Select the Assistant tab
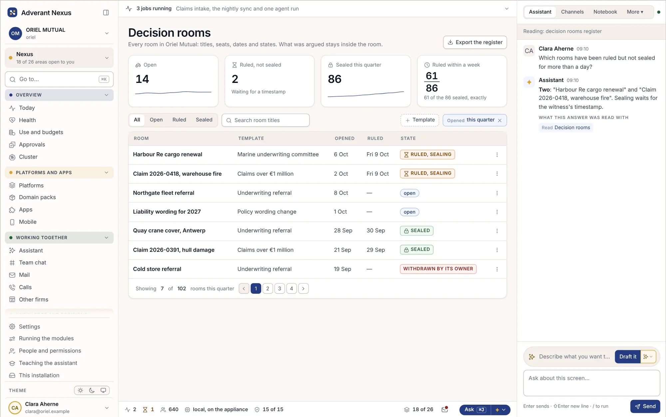The height and width of the screenshot is (417, 666). pyautogui.click(x=540, y=12)
